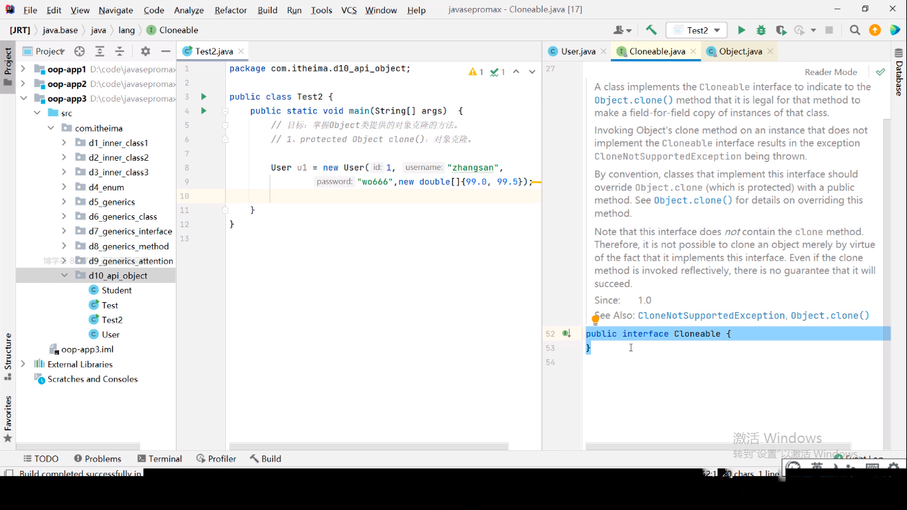
Task: Select the User class in project tree
Action: [110, 335]
